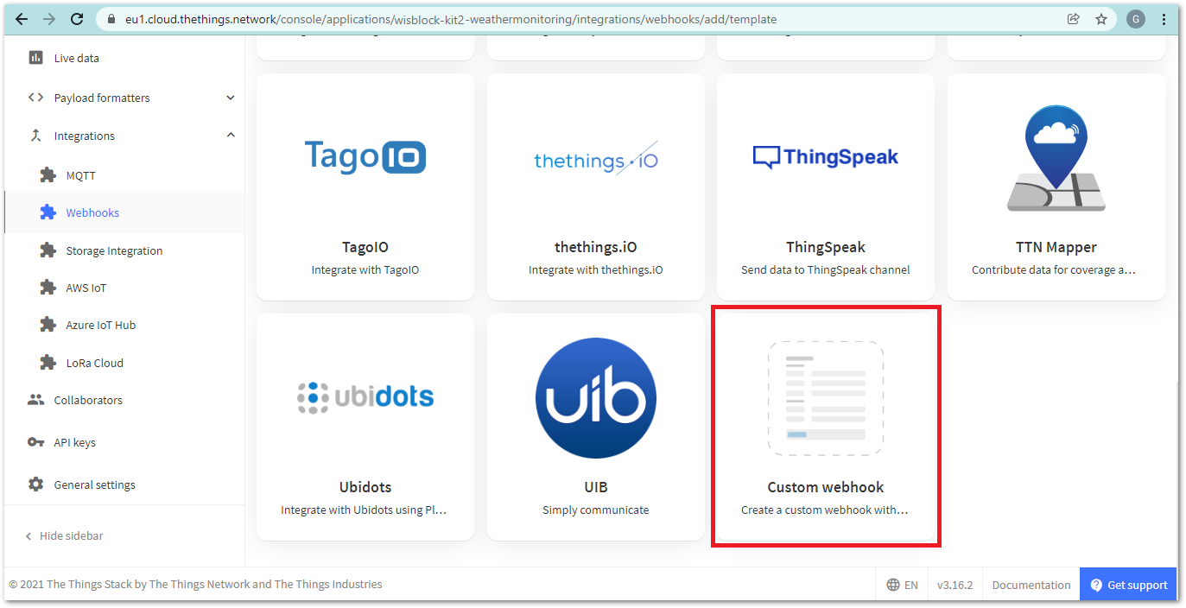Select the Custom webhook template card
The width and height of the screenshot is (1186, 608).
click(825, 425)
